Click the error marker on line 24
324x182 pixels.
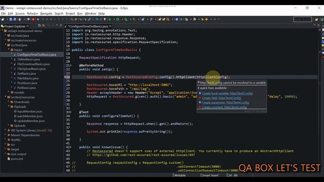click(65, 77)
